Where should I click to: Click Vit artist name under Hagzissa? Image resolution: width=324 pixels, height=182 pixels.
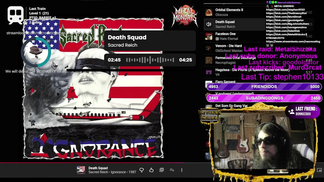click(217, 75)
